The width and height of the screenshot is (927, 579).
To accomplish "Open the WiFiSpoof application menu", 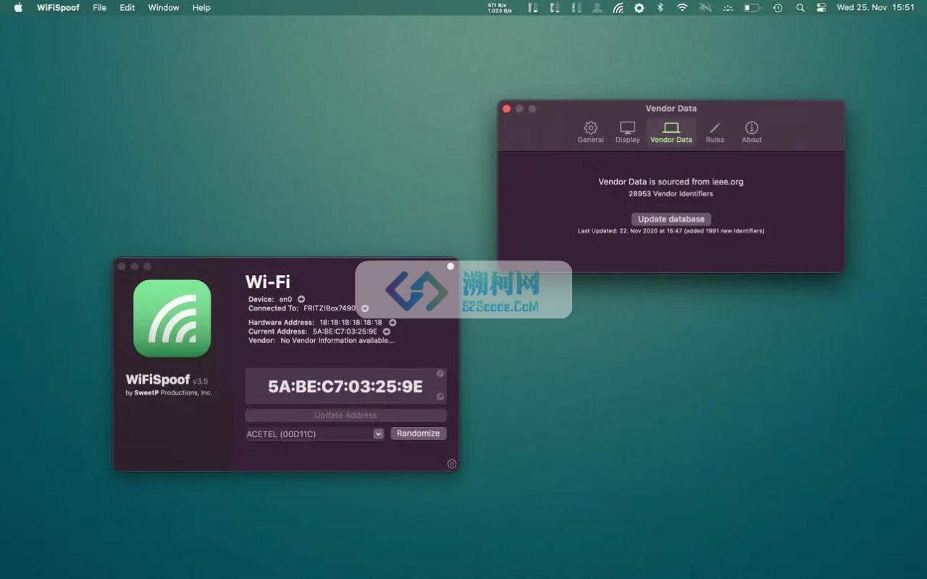I will coord(58,8).
